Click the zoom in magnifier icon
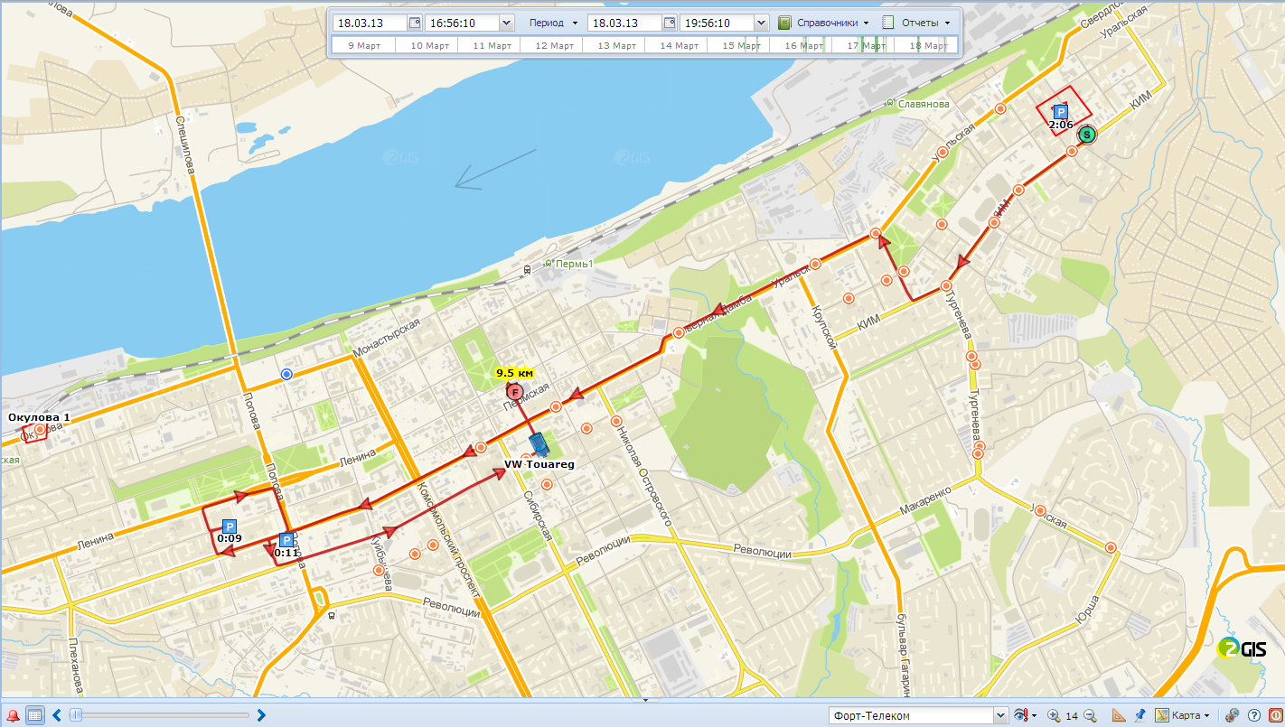This screenshot has height=727, width=1285. pos(1054,715)
